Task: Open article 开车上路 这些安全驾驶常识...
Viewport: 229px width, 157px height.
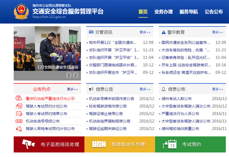Action: (x=186, y=65)
